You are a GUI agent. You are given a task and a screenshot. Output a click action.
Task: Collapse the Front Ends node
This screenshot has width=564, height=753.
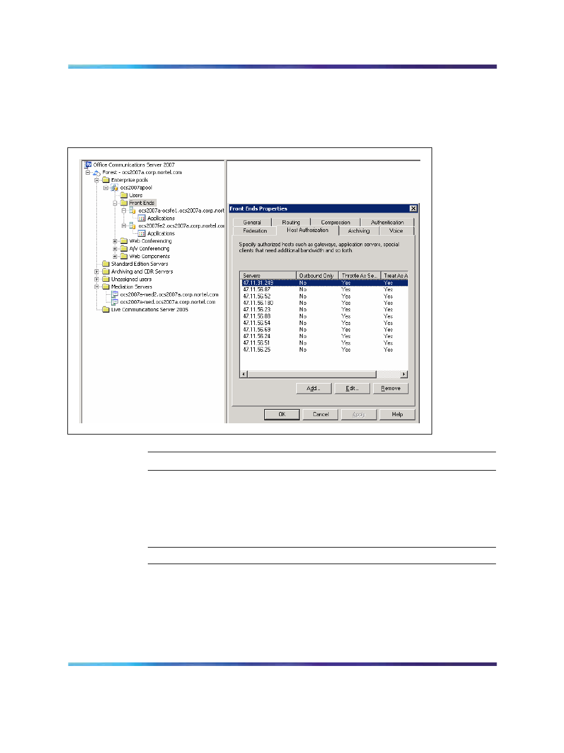[115, 203]
